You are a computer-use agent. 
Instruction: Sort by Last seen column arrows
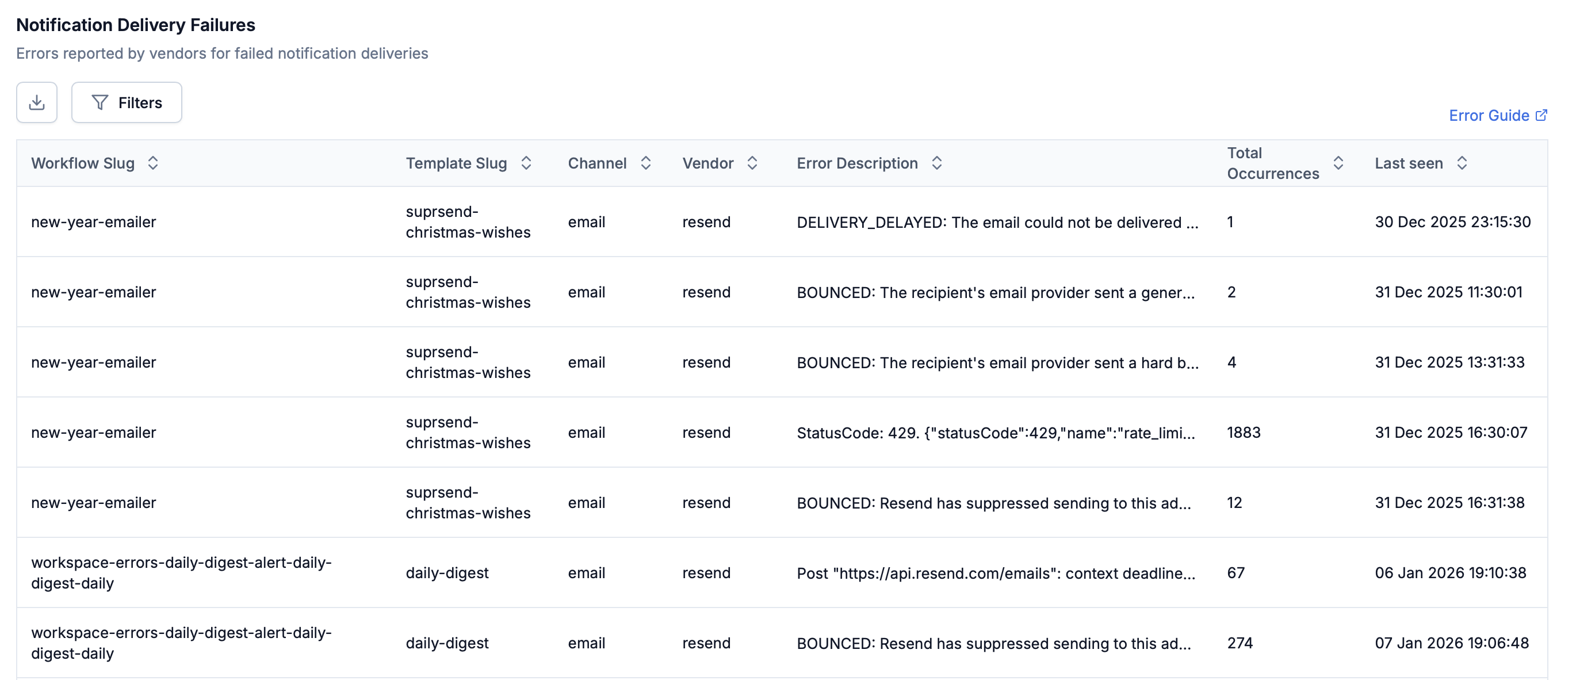[1462, 163]
